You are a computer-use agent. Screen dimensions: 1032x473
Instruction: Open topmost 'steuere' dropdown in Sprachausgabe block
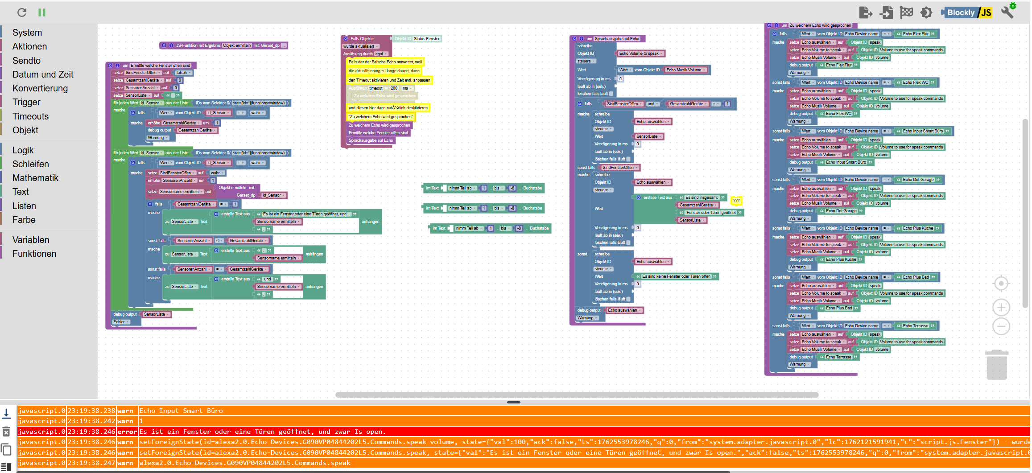pyautogui.click(x=586, y=61)
